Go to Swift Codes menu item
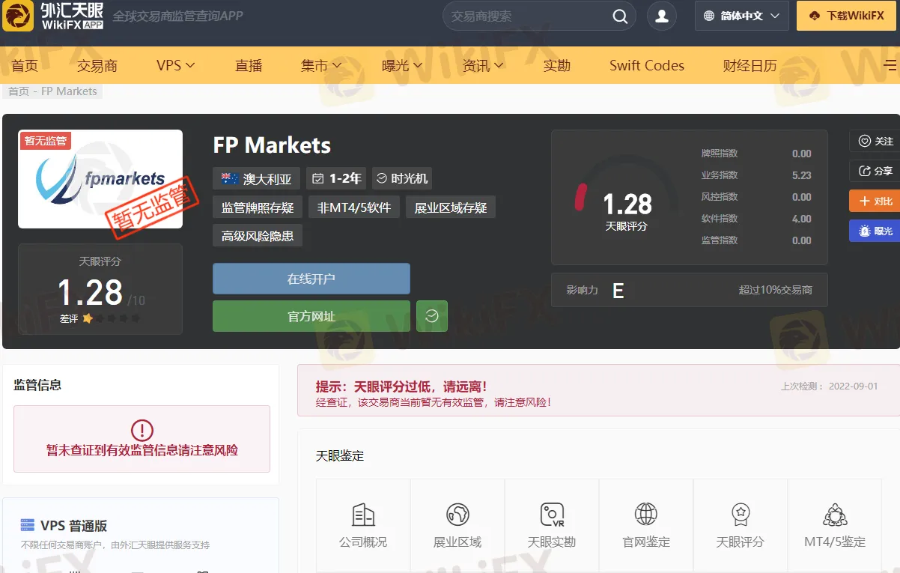The image size is (900, 573). click(x=647, y=66)
